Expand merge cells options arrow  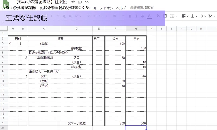point(177,16)
